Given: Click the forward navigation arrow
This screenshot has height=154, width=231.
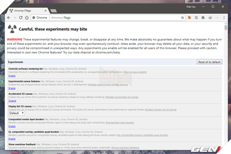Looking at the screenshot, I should (15, 18).
